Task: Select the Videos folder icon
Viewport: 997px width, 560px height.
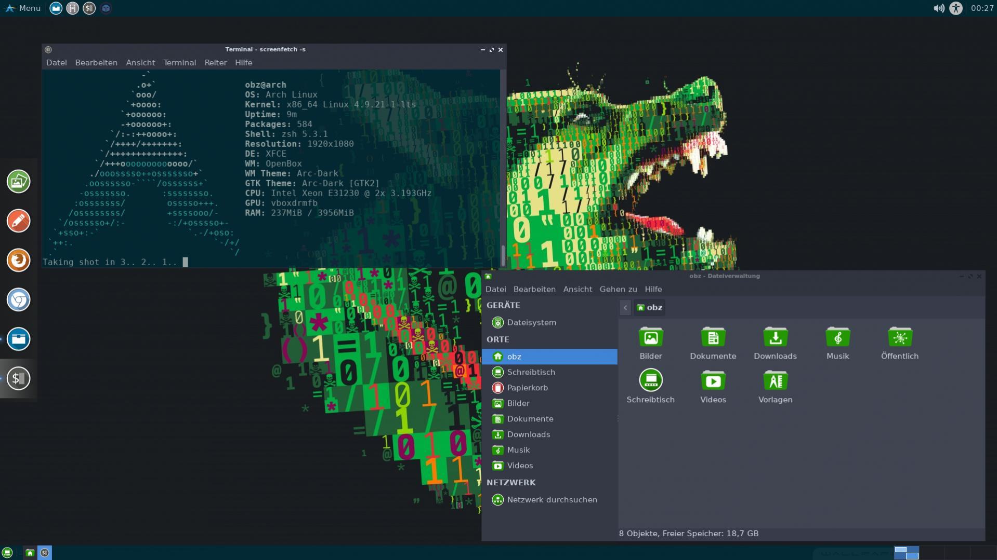Action: 713,381
